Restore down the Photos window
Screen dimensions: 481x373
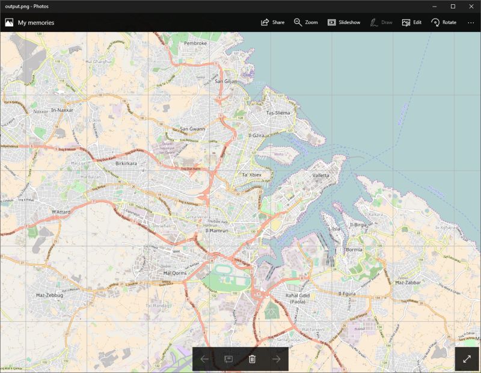tap(453, 7)
